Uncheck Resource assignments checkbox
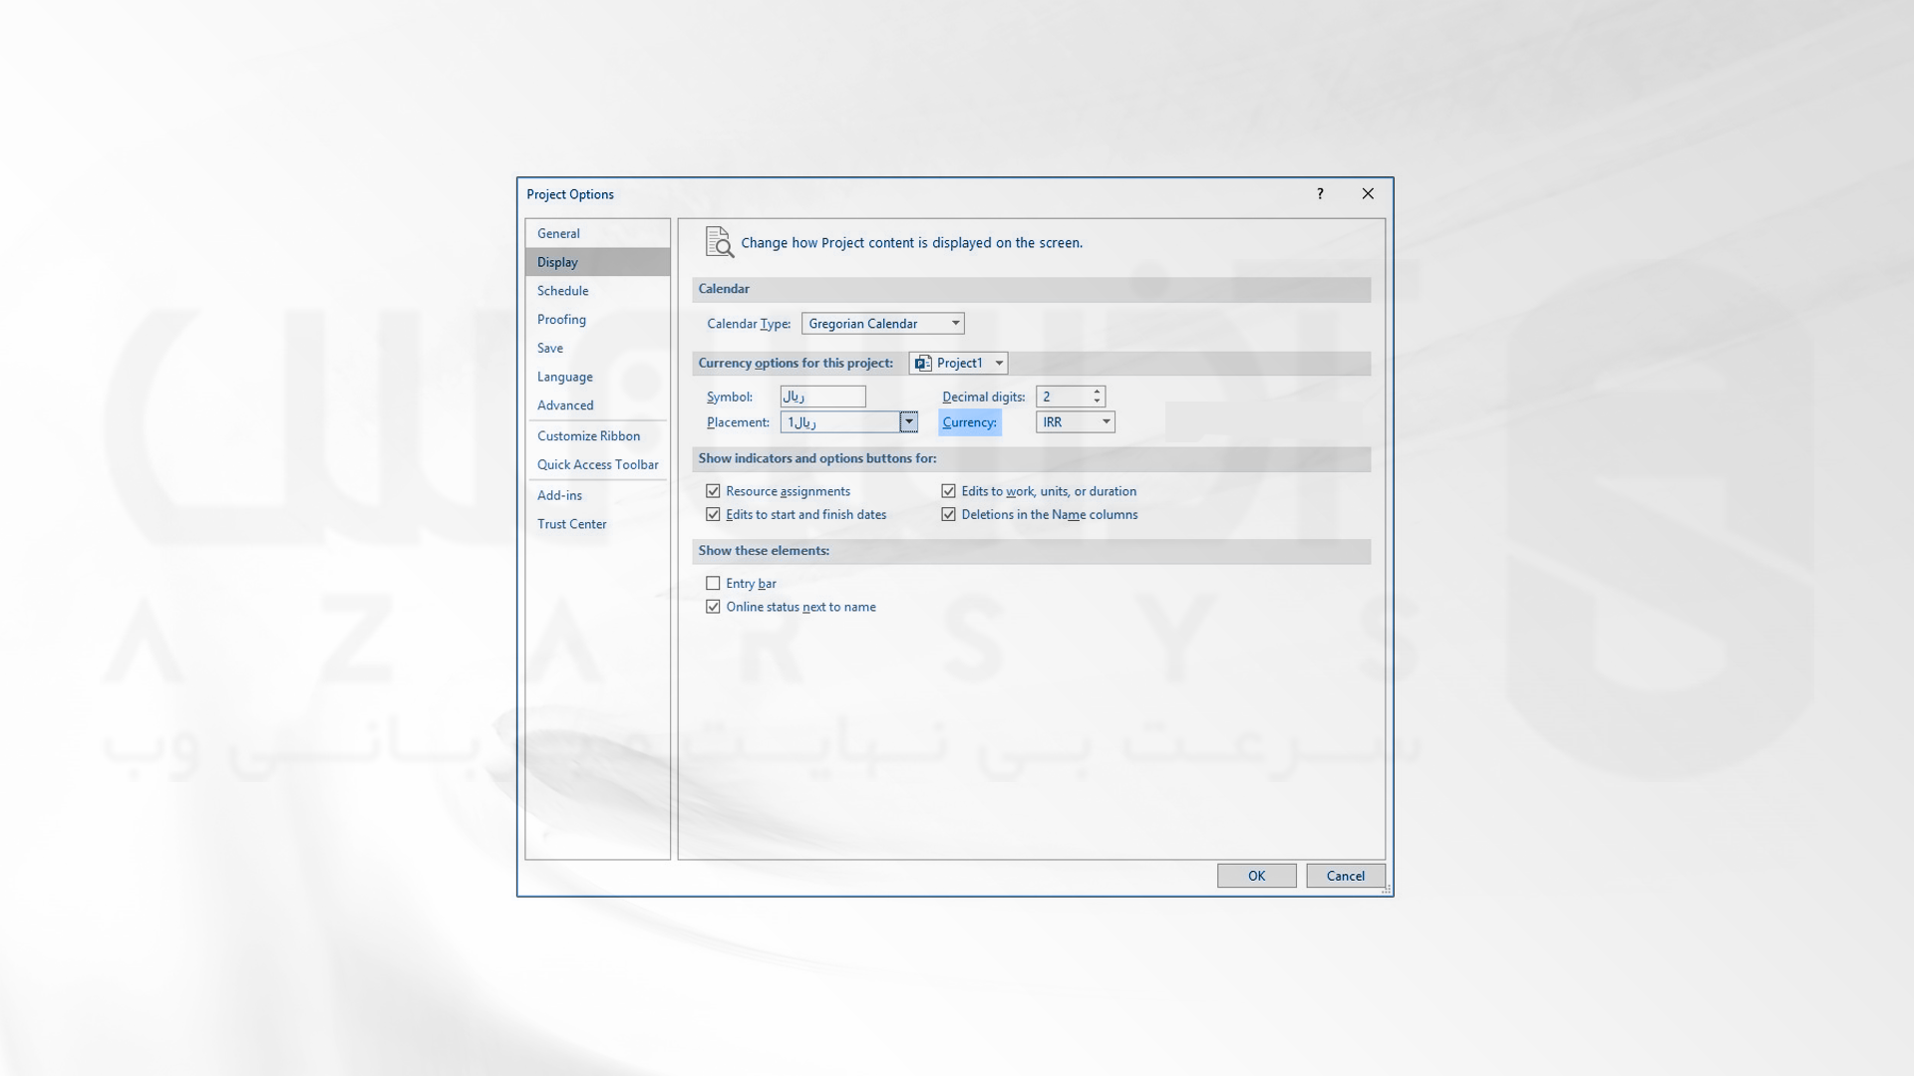 [x=713, y=491]
